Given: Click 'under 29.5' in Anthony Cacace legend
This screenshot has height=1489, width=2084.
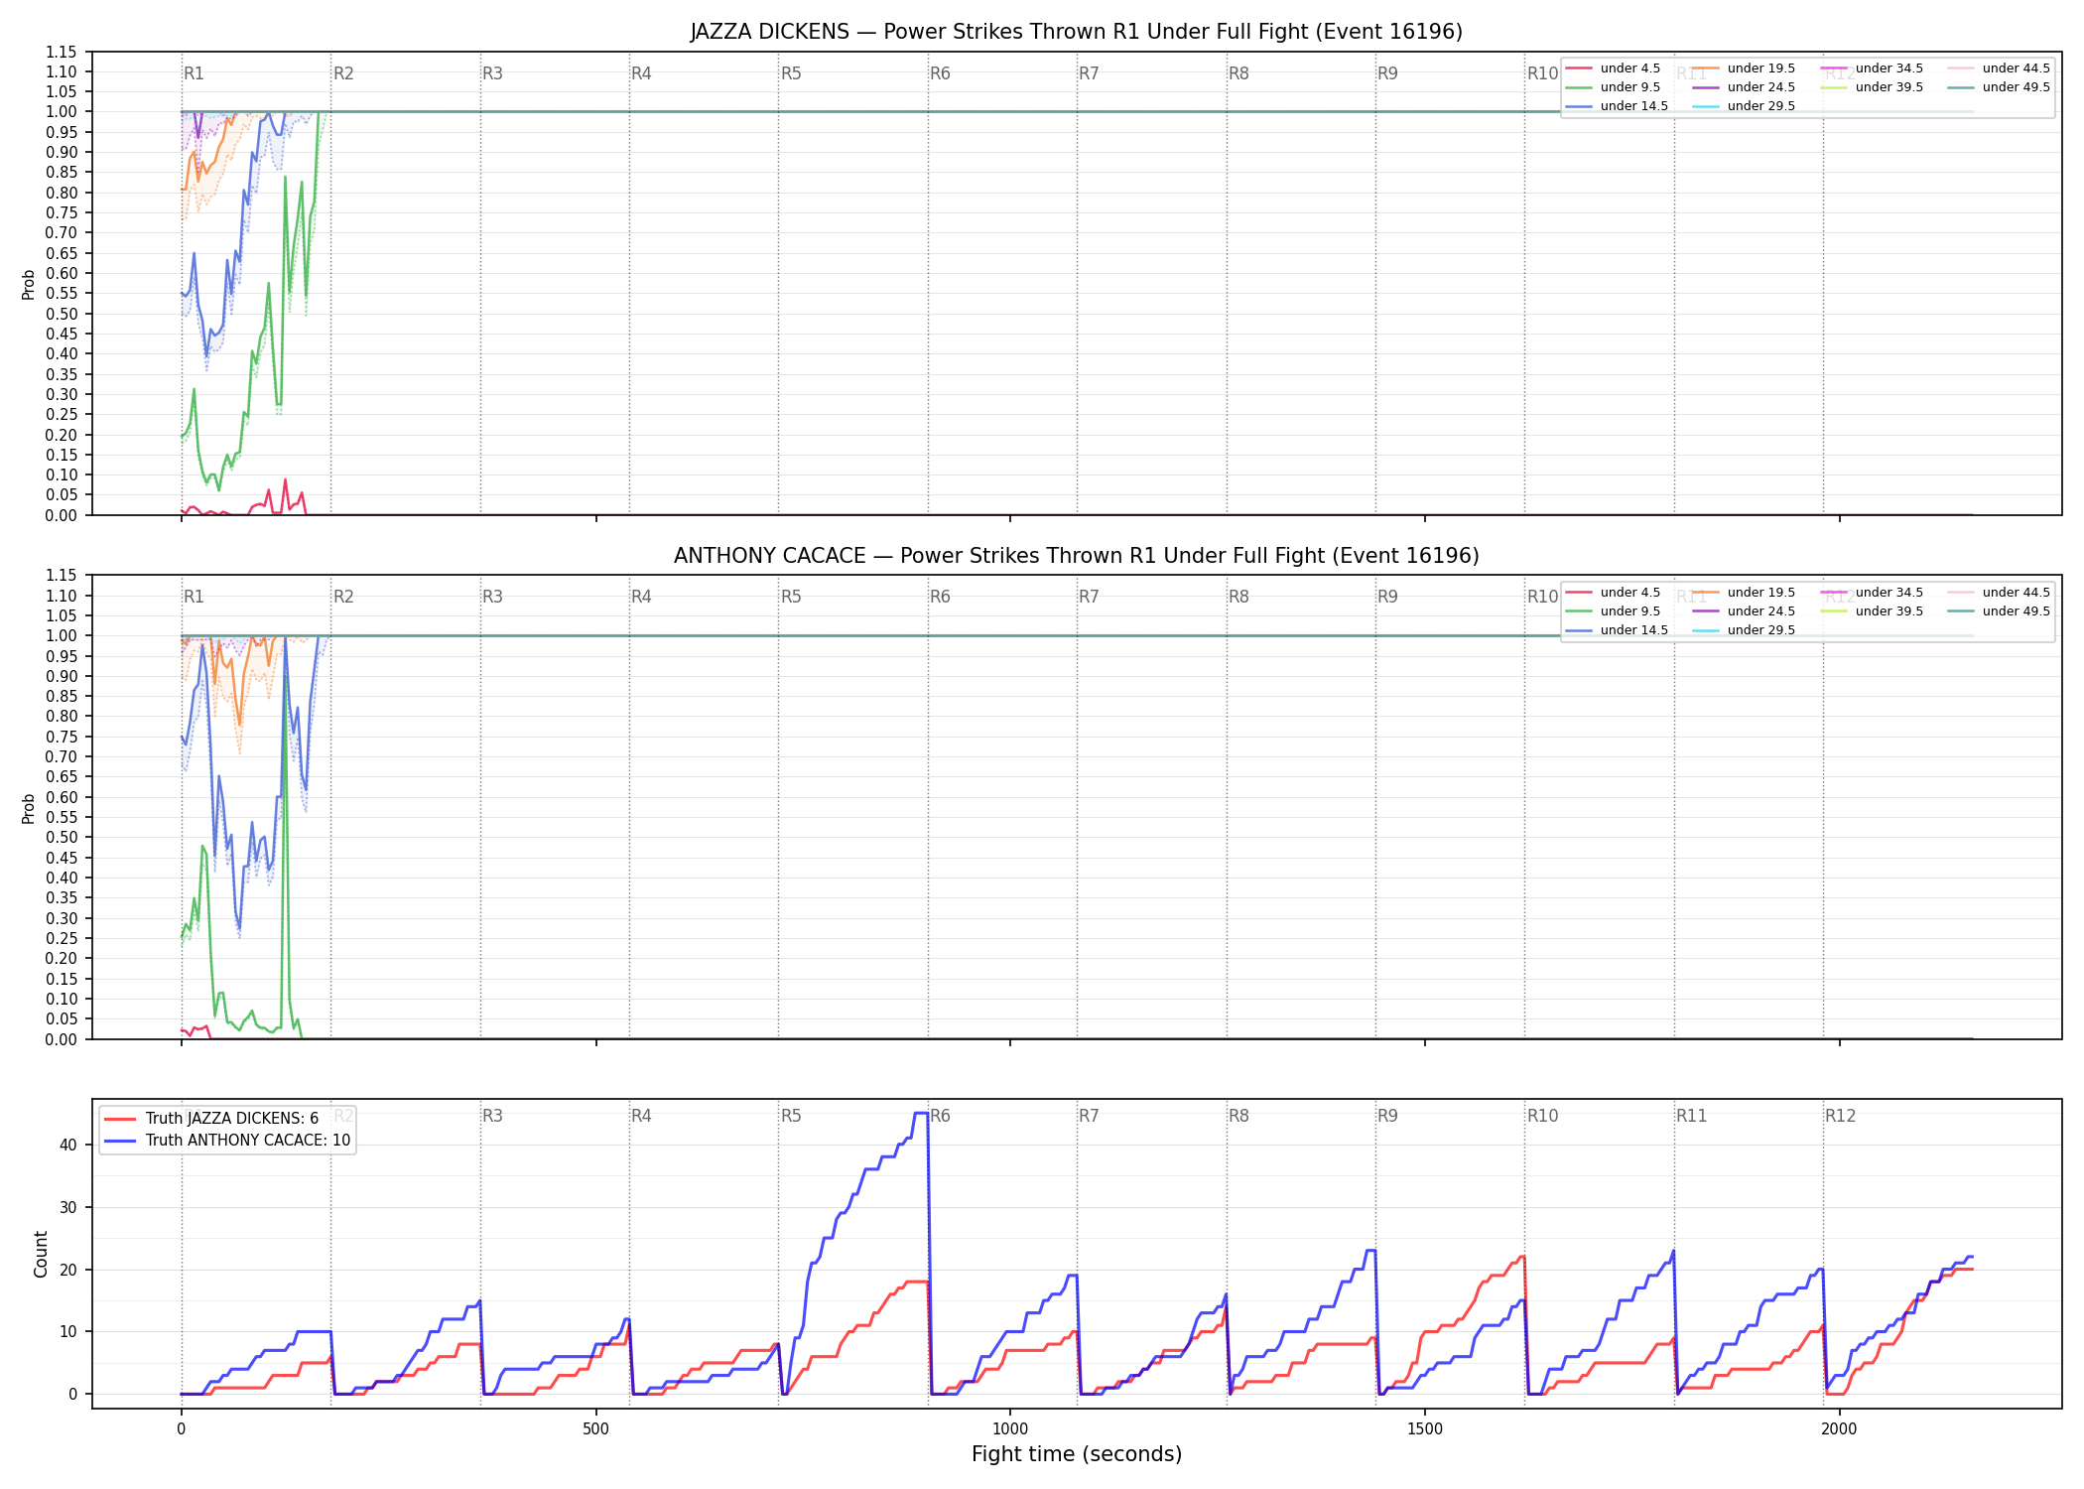Looking at the screenshot, I should pos(1761,630).
